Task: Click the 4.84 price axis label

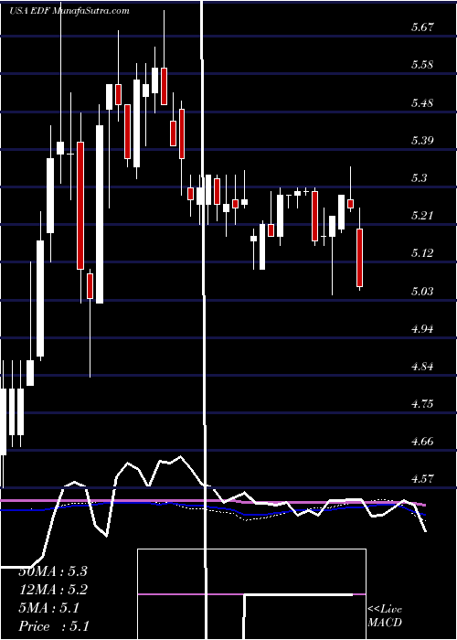Action: 422,367
